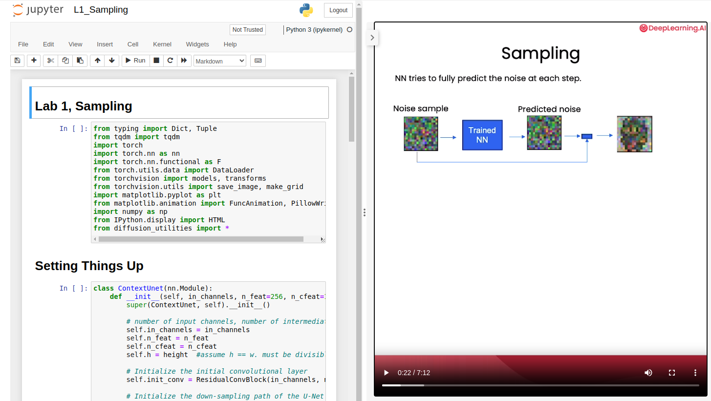This screenshot has height=401, width=711.
Task: Click the horizontal scrollbar in imports cell
Action: click(x=201, y=239)
